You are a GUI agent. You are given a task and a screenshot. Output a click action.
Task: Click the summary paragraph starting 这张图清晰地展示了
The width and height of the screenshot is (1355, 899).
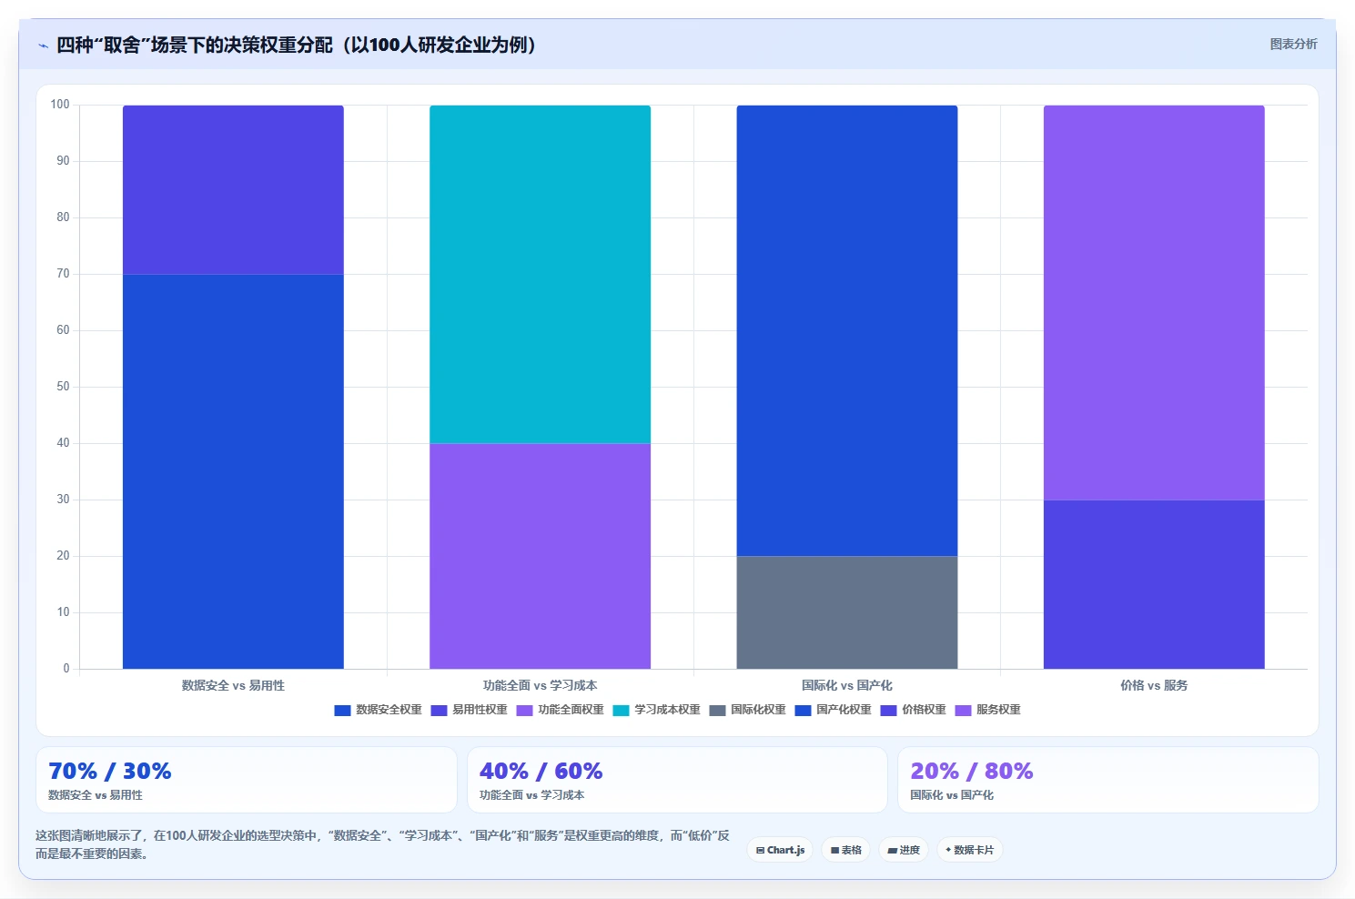382,844
